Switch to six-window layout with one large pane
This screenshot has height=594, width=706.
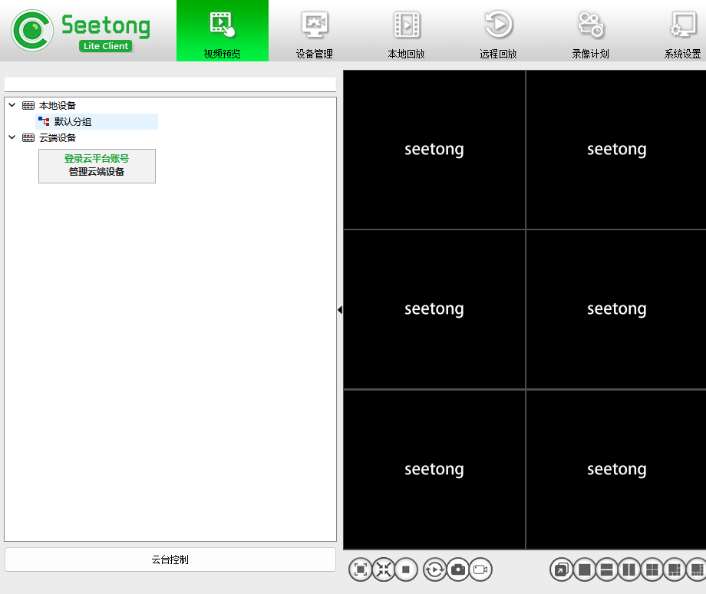(675, 570)
